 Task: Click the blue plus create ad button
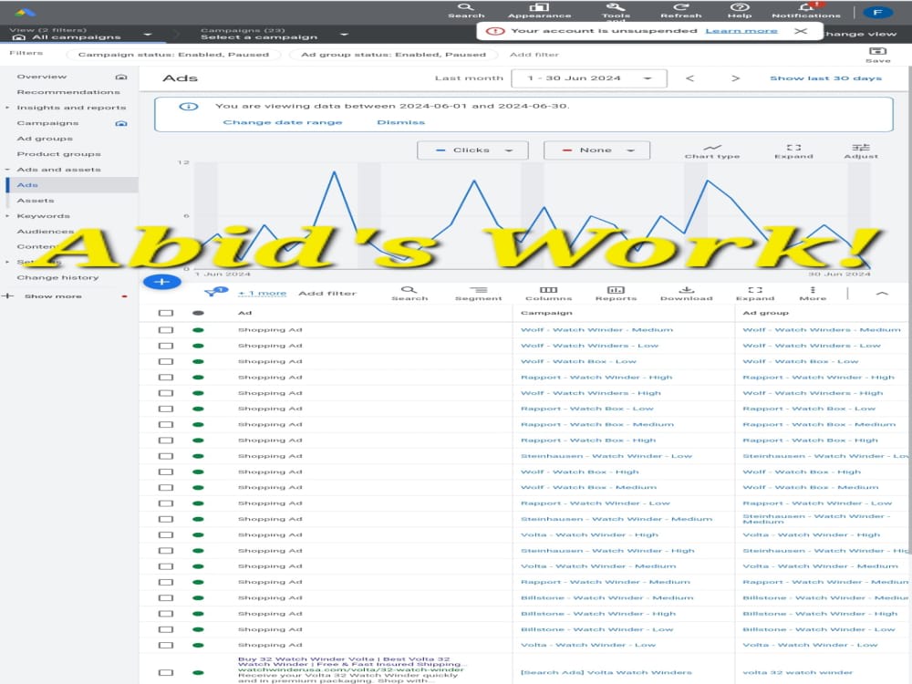coord(161,282)
